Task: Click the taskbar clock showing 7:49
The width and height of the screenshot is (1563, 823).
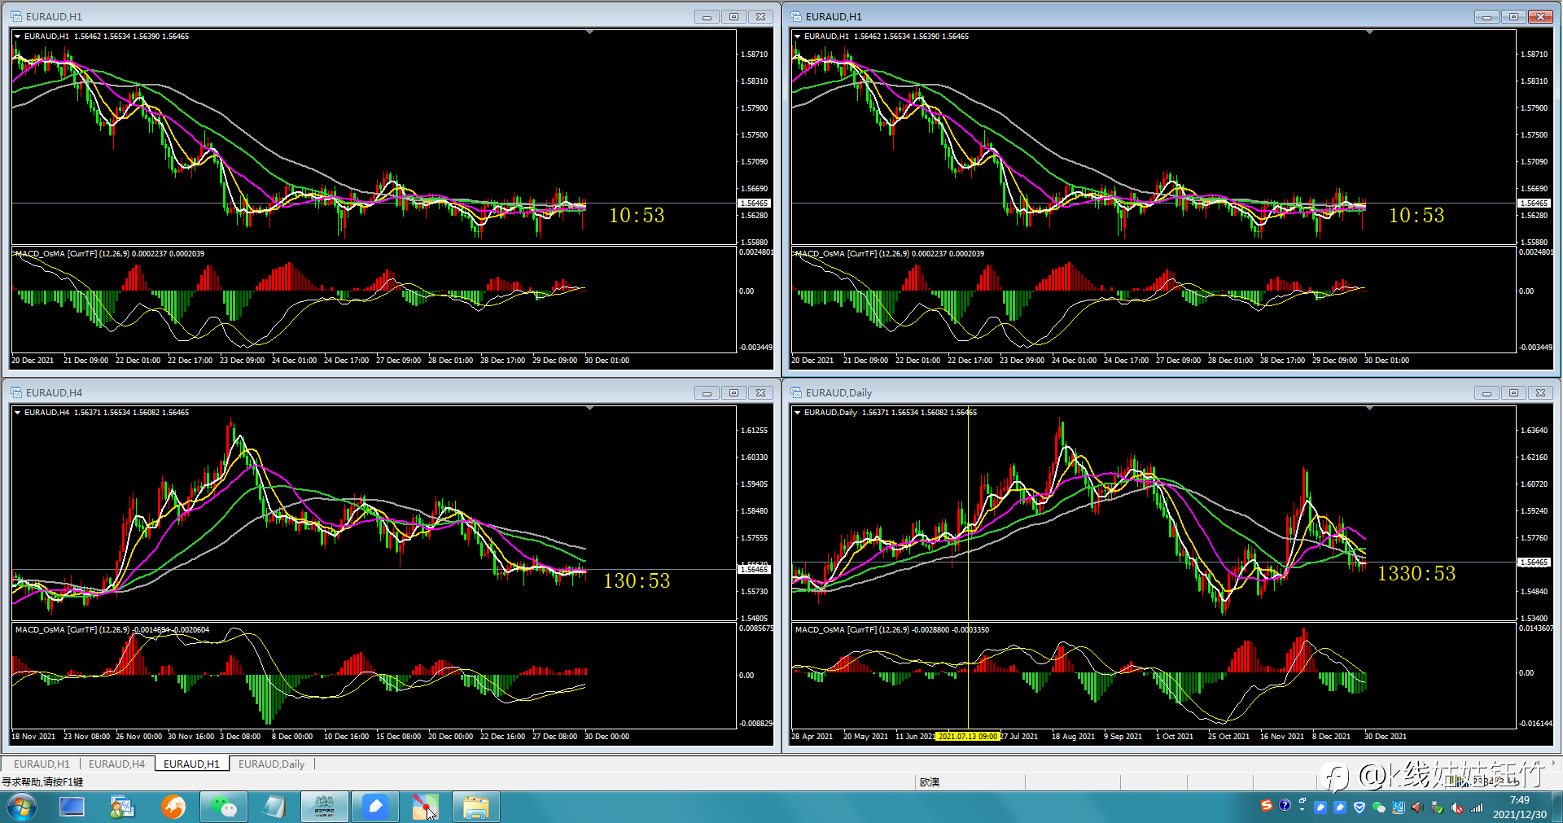Action: [x=1519, y=808]
